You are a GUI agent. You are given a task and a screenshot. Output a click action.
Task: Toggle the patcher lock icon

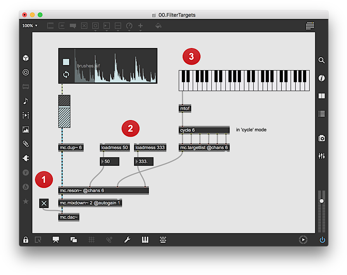point(26,240)
